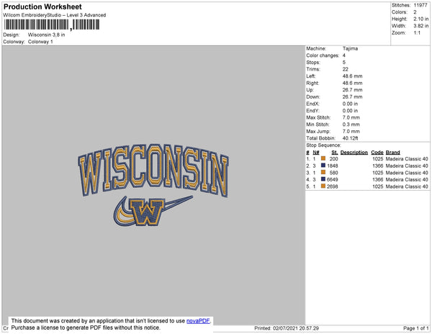This screenshot has width=432, height=334.
Task: Select the Stops value 5
Action: [344, 63]
